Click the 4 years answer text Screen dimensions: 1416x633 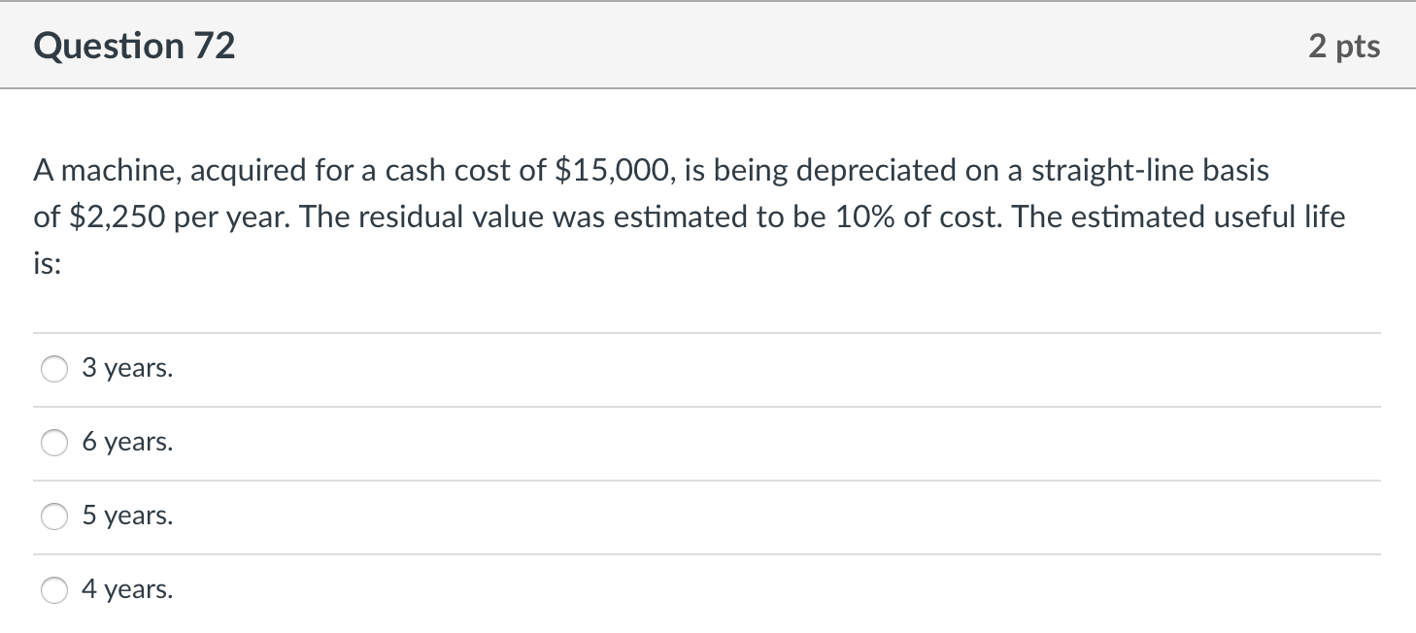(128, 589)
